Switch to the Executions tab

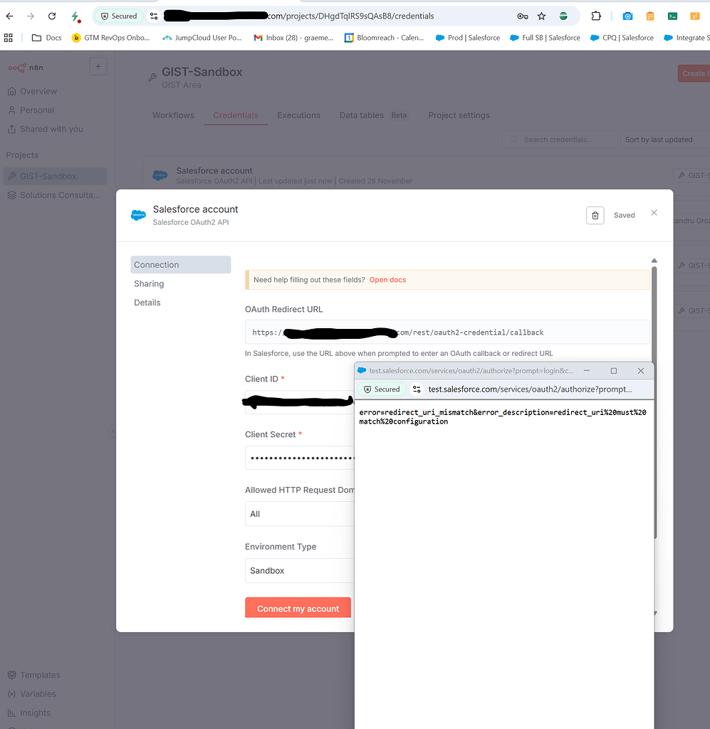(x=298, y=115)
